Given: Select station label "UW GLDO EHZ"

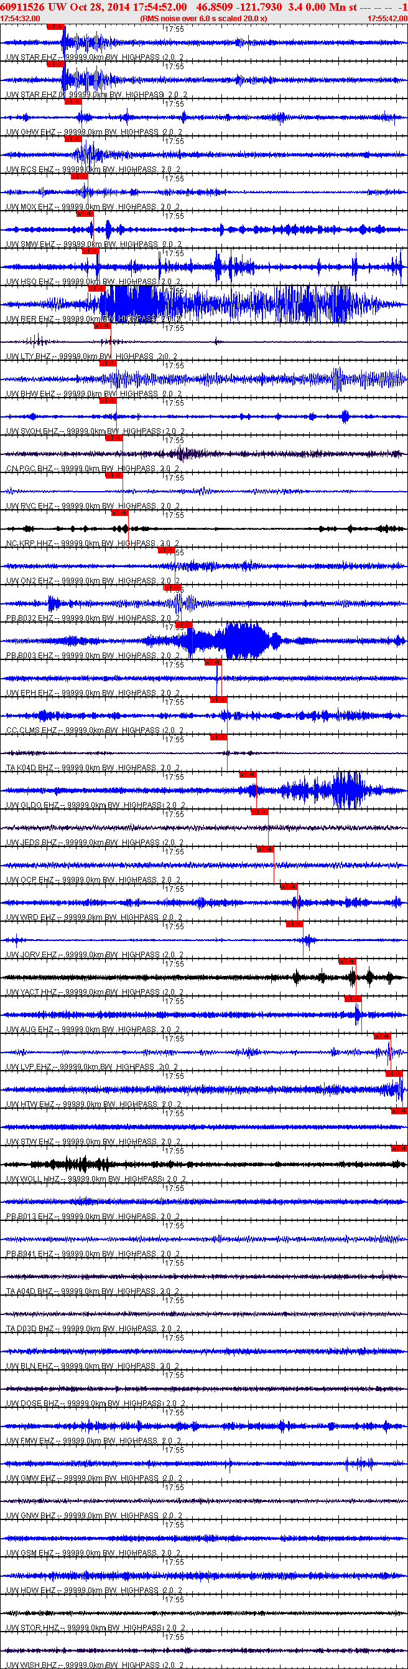Looking at the screenshot, I should pos(33,805).
